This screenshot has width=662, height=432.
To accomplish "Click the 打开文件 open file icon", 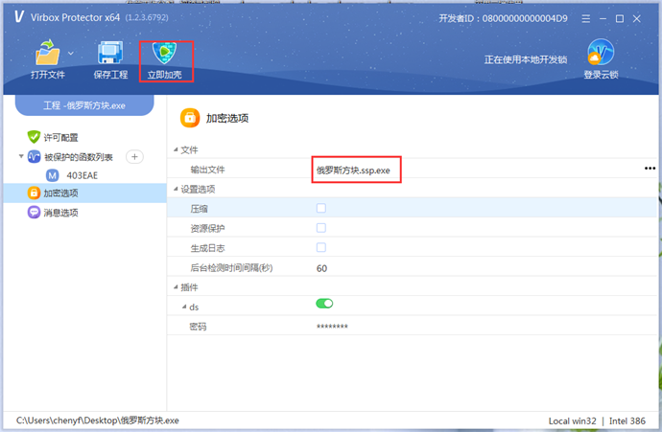I will (47, 53).
